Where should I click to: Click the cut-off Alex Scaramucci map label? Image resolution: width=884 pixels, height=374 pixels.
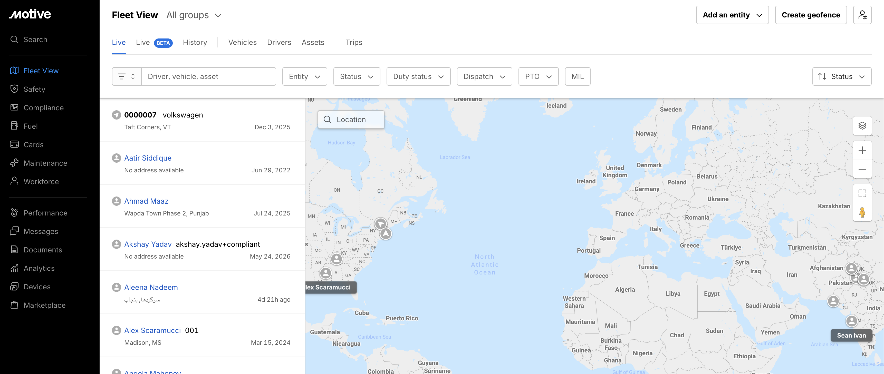click(x=331, y=287)
